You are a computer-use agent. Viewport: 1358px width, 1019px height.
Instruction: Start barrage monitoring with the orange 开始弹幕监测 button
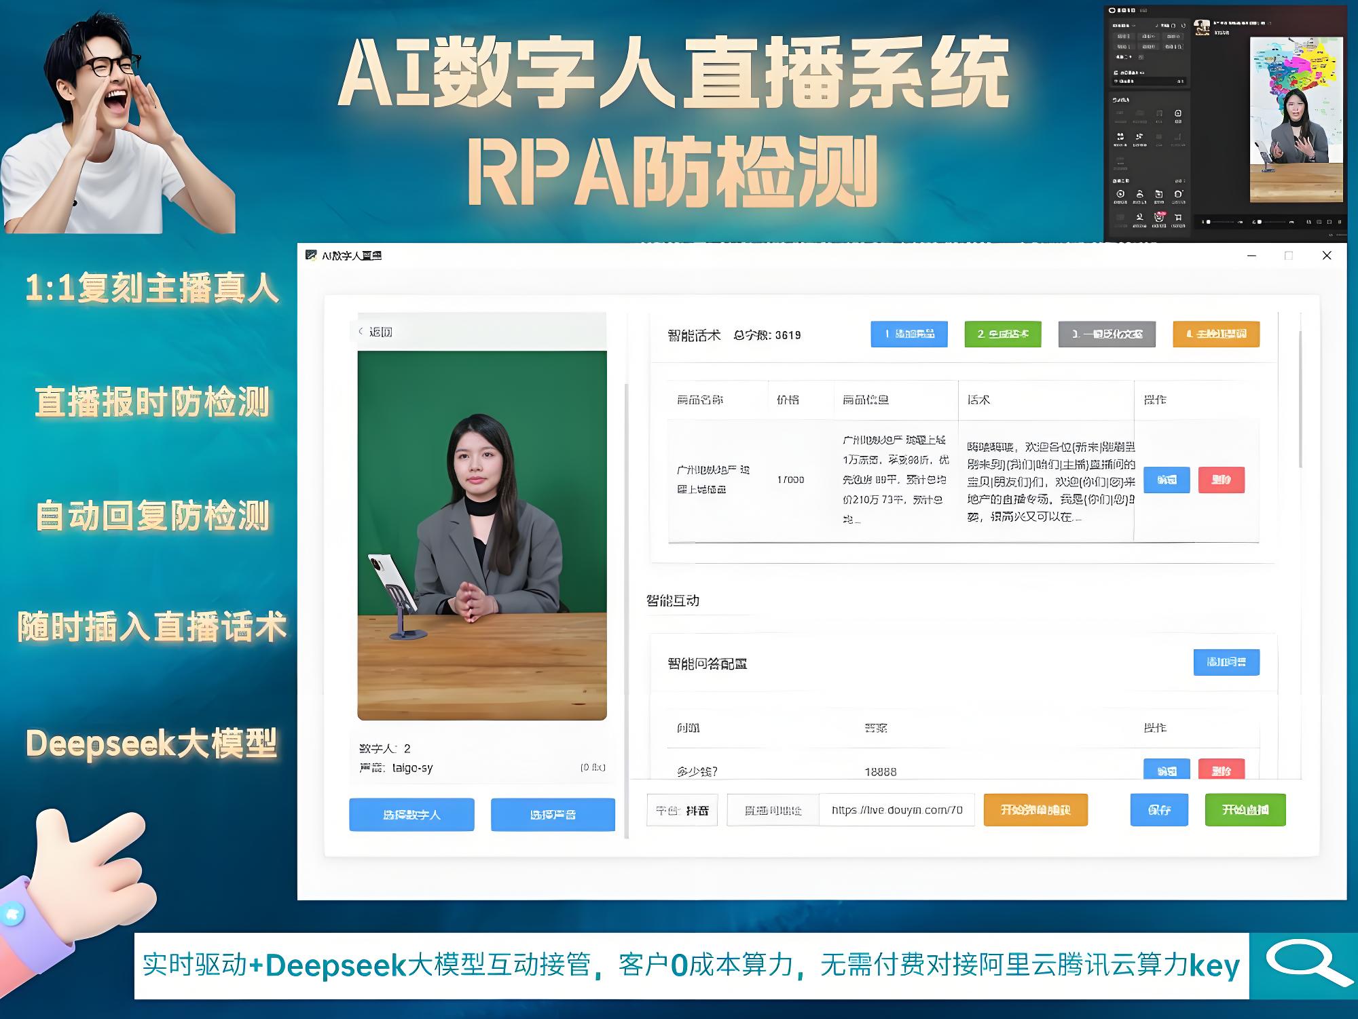tap(1037, 809)
